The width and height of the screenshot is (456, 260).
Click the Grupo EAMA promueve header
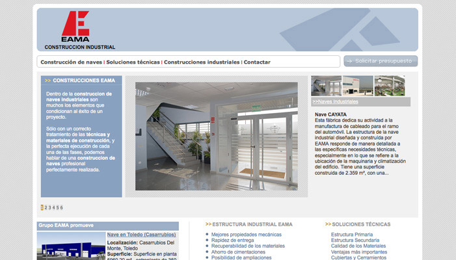pyautogui.click(x=107, y=226)
